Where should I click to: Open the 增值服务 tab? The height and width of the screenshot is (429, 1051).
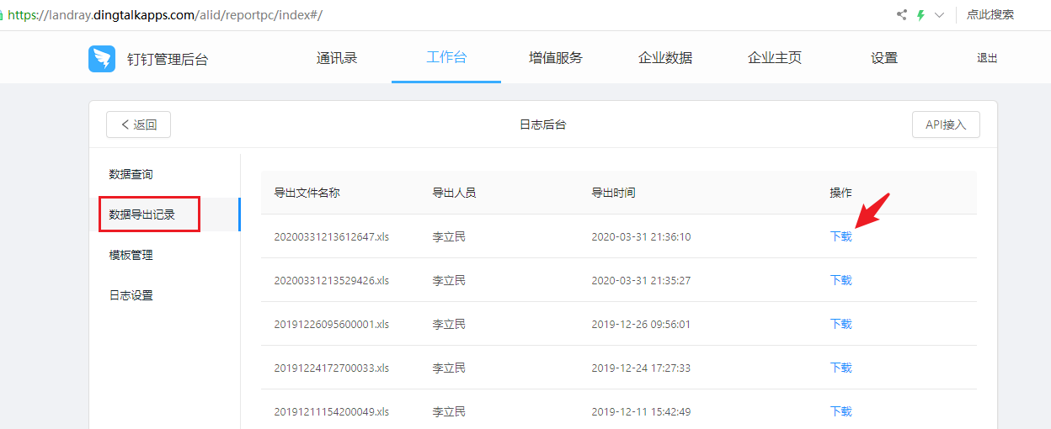556,58
